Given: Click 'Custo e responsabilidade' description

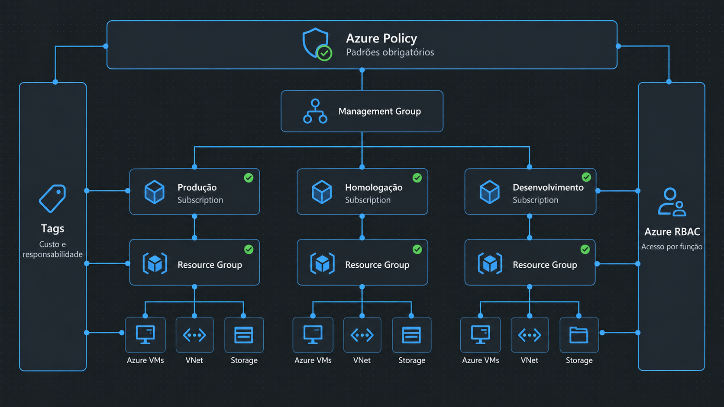Looking at the screenshot, I should point(52,249).
